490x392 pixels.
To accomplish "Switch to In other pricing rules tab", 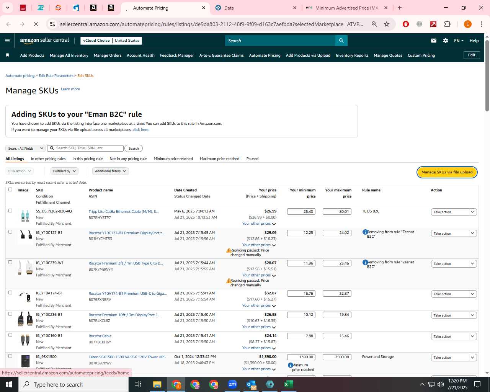I will [x=48, y=159].
